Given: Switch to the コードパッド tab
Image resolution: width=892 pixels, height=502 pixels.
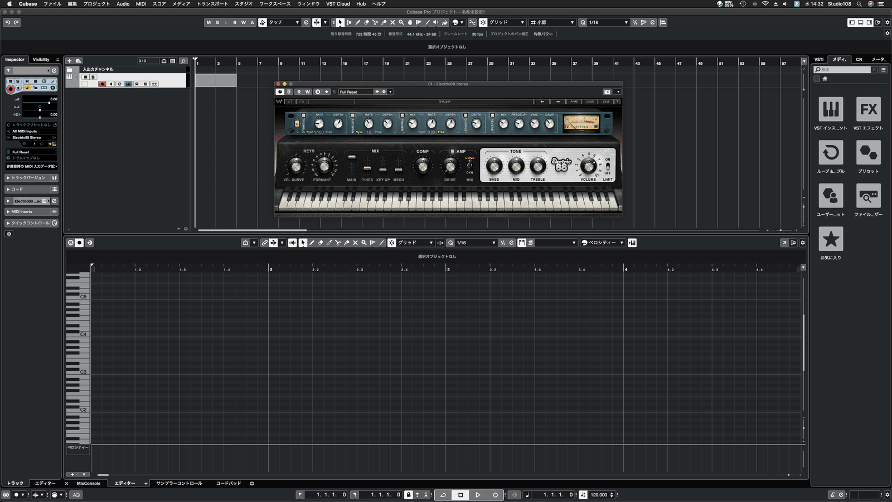Looking at the screenshot, I should click(229, 484).
